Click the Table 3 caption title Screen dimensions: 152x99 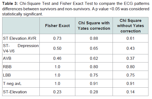[x=10, y=4]
